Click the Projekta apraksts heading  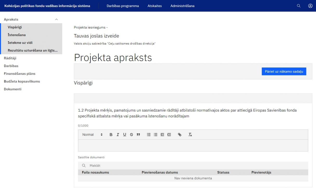pyautogui.click(x=113, y=58)
